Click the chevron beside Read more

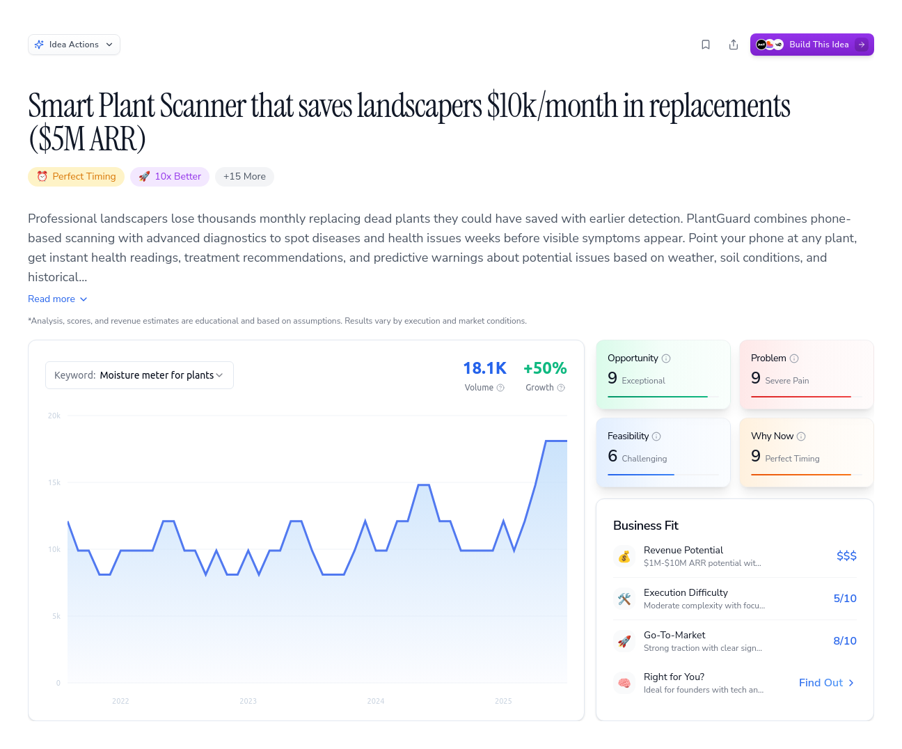(x=84, y=299)
